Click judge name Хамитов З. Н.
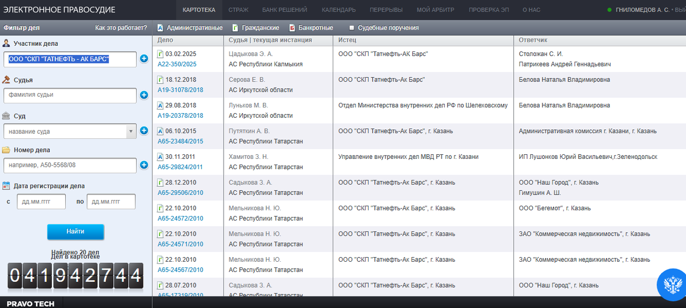The width and height of the screenshot is (686, 308). (248, 157)
